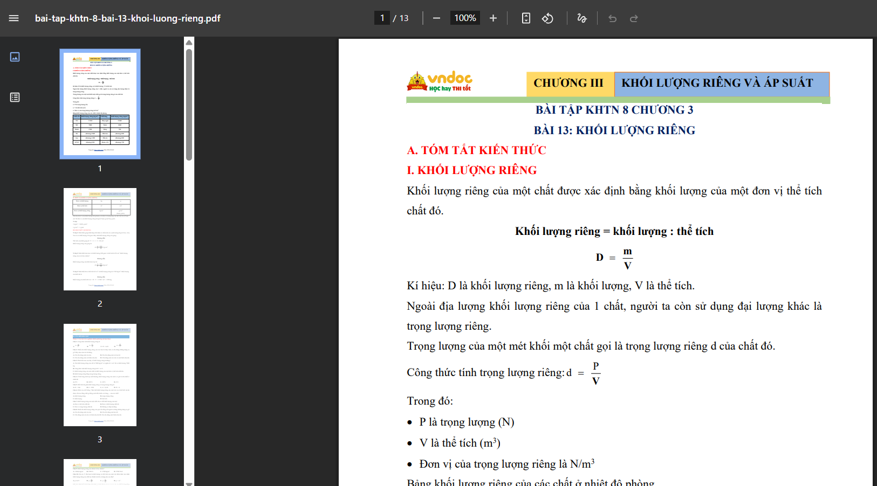Edit the current page number field

click(x=382, y=18)
